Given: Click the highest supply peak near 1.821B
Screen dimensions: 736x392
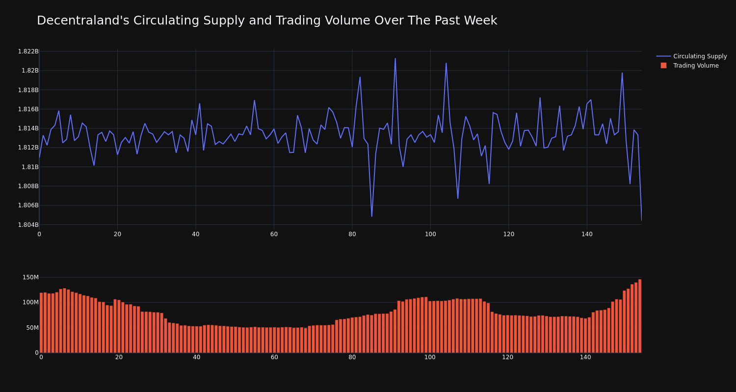Looking at the screenshot, I should coord(395,59).
